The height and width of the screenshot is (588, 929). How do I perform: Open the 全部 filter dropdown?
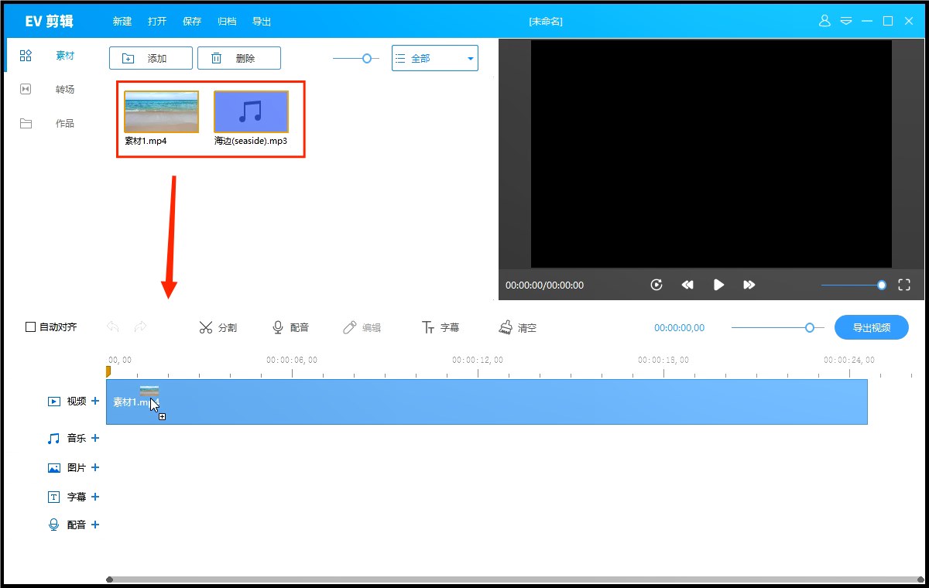pyautogui.click(x=434, y=57)
